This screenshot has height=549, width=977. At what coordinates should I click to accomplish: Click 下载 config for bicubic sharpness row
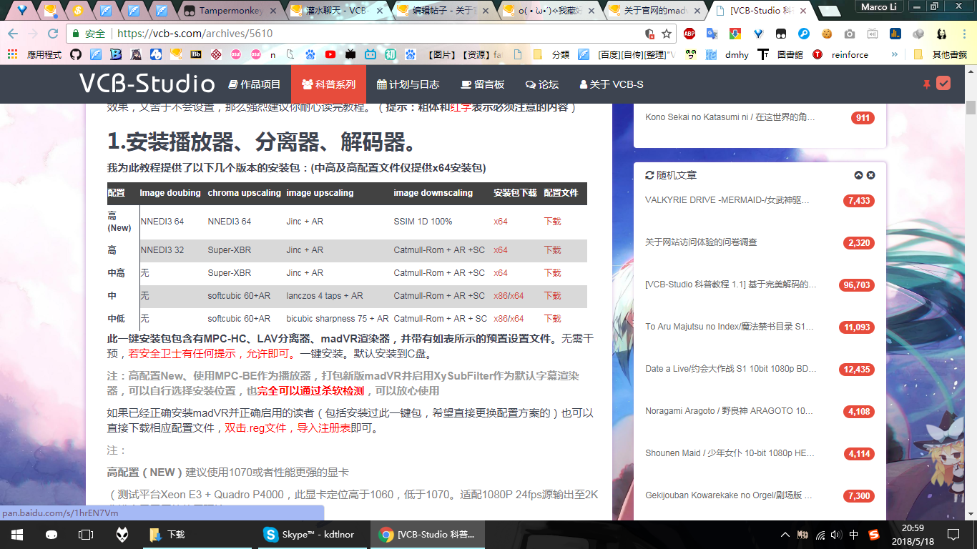[x=552, y=319]
